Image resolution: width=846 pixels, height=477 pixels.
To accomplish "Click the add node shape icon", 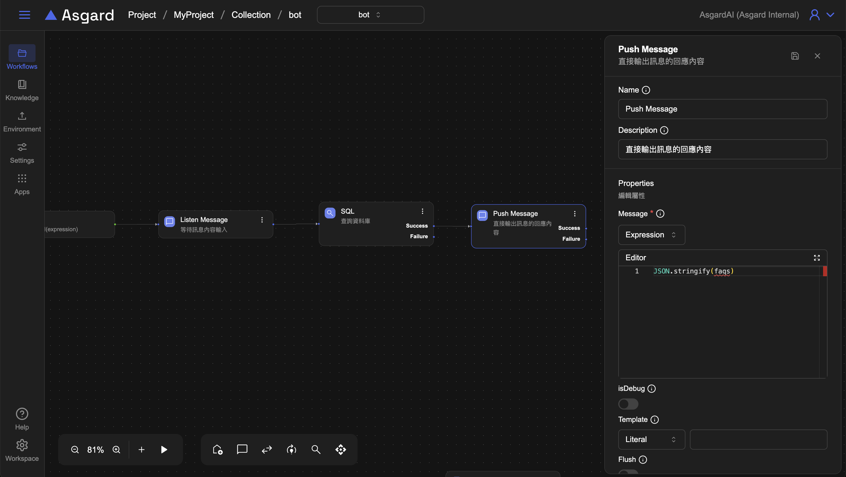I will 217,449.
